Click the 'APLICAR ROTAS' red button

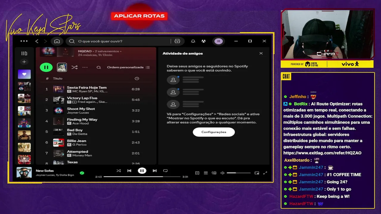point(139,16)
